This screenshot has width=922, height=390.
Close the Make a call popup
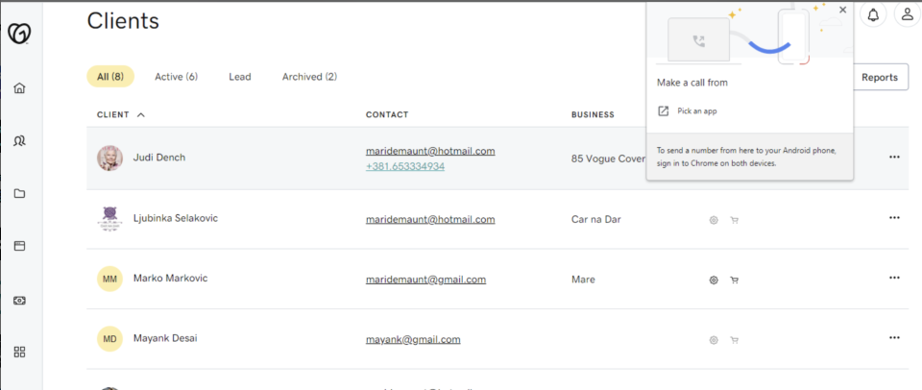843,10
